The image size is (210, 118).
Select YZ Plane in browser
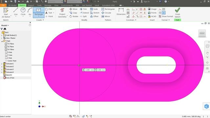pos(9,44)
